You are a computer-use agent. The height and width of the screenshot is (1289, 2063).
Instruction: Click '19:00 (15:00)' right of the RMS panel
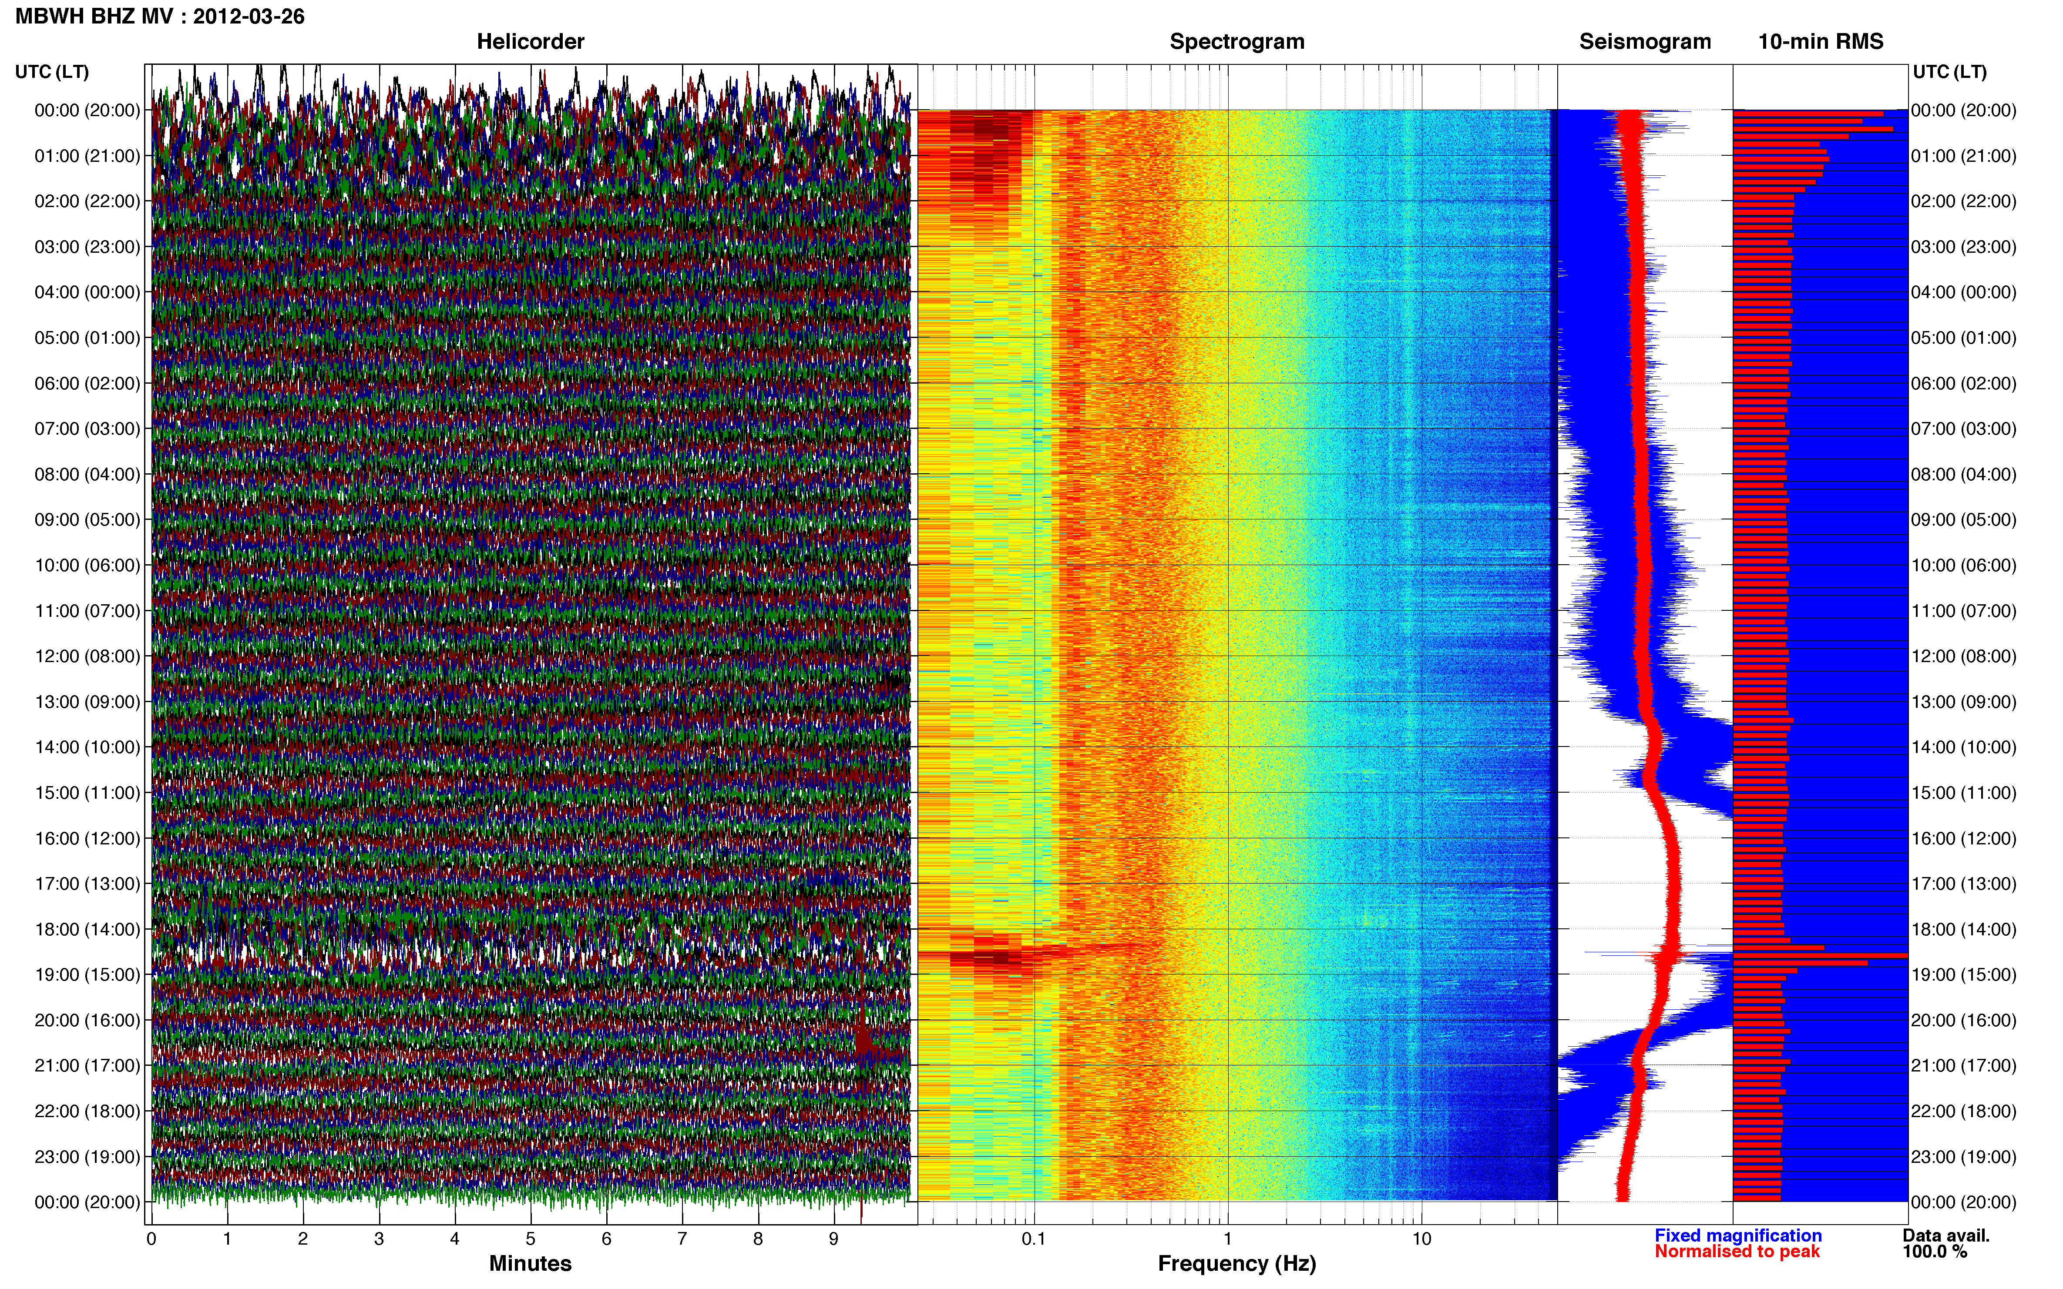pos(1964,974)
